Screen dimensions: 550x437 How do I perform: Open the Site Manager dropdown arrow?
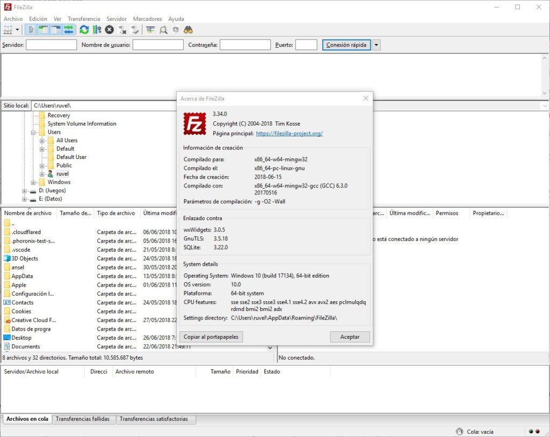click(x=17, y=30)
